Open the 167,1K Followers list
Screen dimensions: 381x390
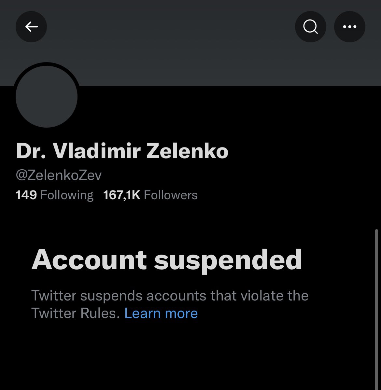click(x=150, y=195)
